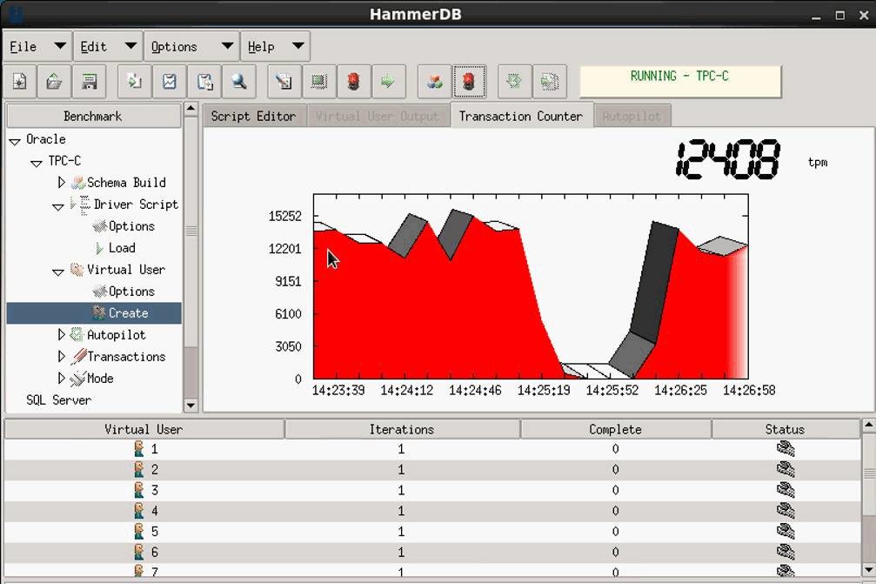Click the virtual user table scroll down arrow

pyautogui.click(x=869, y=570)
